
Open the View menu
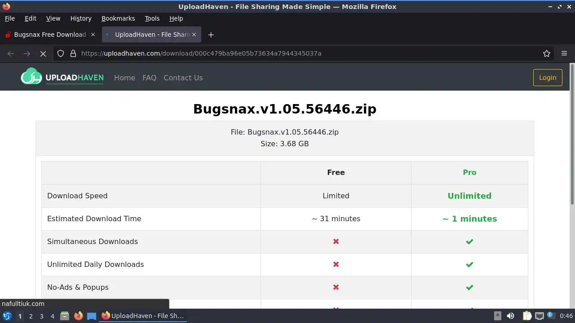point(53,18)
